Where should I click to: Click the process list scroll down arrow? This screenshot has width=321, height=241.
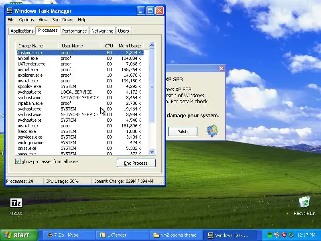[x=152, y=152]
